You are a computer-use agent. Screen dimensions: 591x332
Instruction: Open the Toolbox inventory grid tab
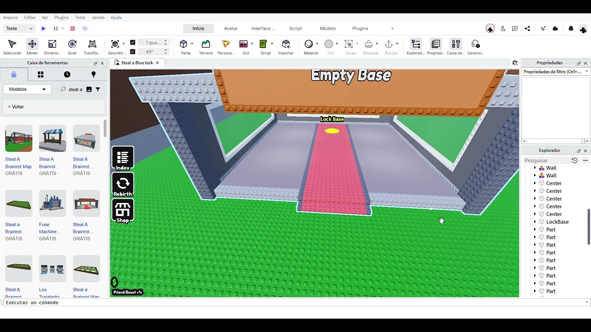[x=41, y=74]
